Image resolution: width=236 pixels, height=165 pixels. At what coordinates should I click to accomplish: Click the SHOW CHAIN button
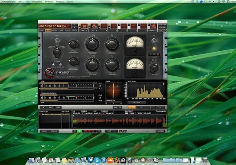(162, 25)
